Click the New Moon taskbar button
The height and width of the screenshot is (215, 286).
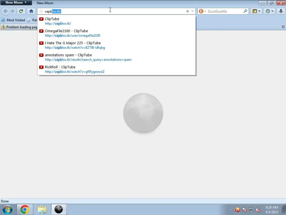click(x=59, y=209)
